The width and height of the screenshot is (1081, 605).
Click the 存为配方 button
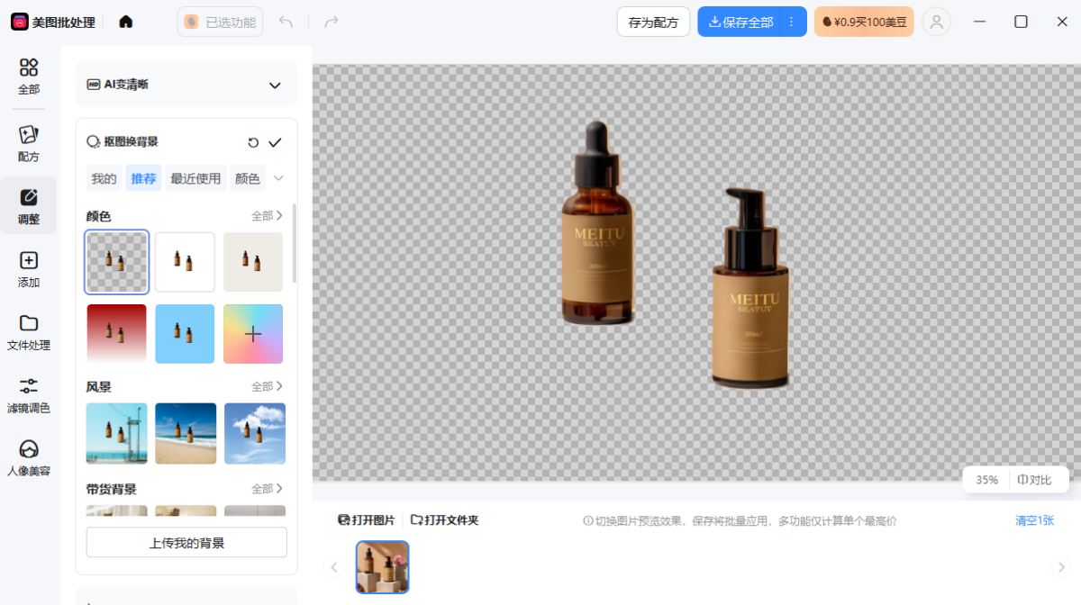pos(653,22)
